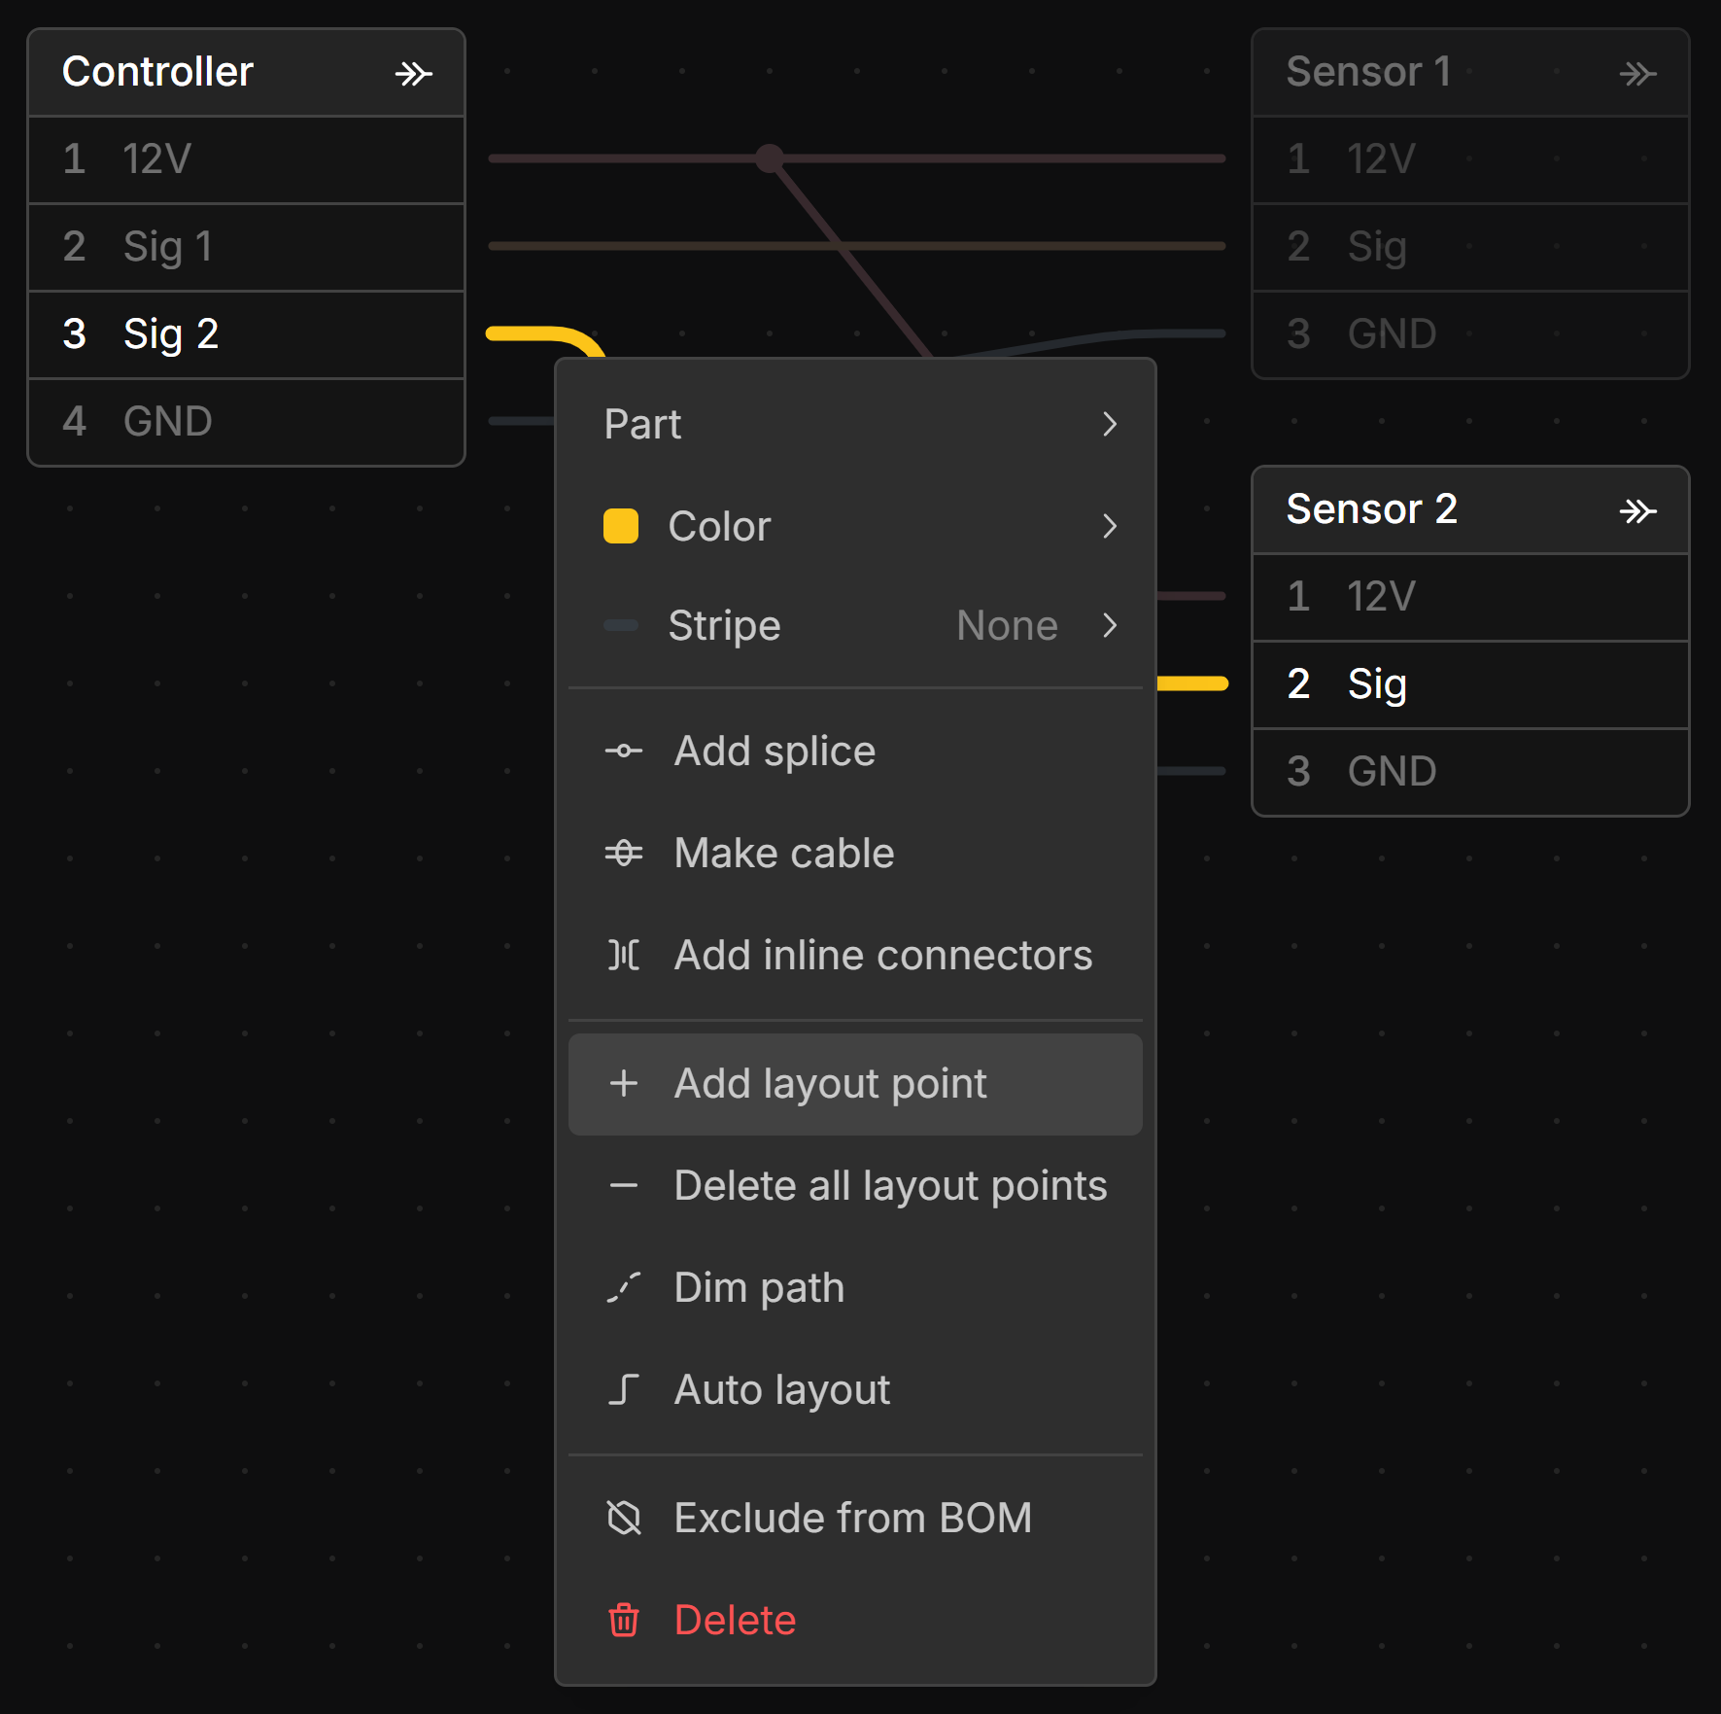Image resolution: width=1721 pixels, height=1714 pixels.
Task: Click the plus icon for layout point
Action: (623, 1083)
